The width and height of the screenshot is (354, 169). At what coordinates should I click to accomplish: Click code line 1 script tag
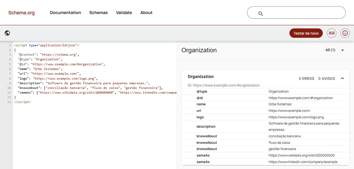pos(47,45)
